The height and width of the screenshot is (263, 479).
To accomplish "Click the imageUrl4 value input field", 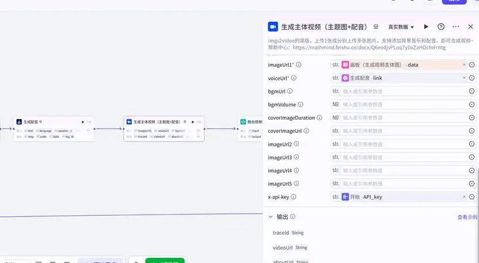I will pyautogui.click(x=404, y=170).
